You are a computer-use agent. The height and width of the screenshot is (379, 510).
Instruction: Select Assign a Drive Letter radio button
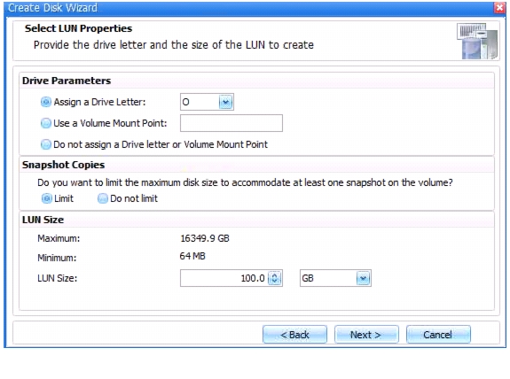46,102
